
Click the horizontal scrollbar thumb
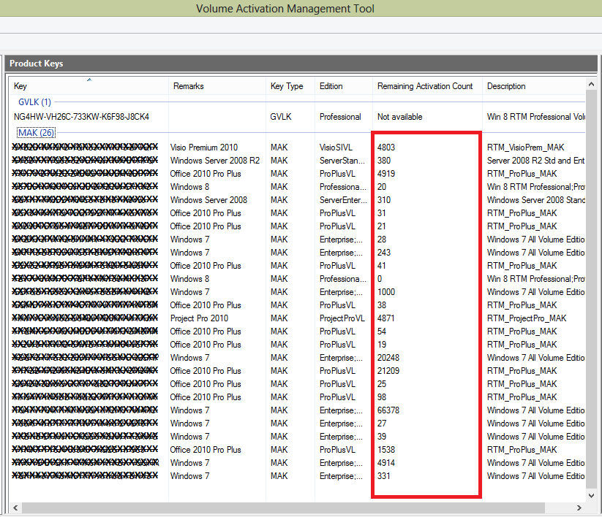tap(283, 508)
